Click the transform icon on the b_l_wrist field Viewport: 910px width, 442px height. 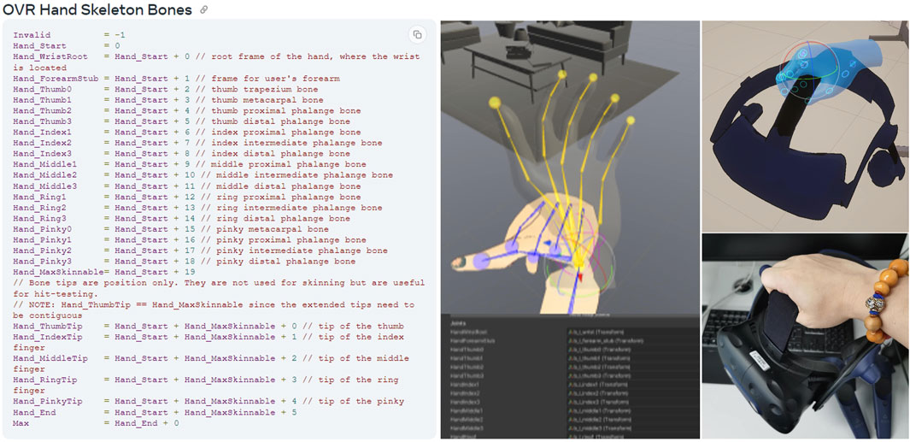[571, 333]
